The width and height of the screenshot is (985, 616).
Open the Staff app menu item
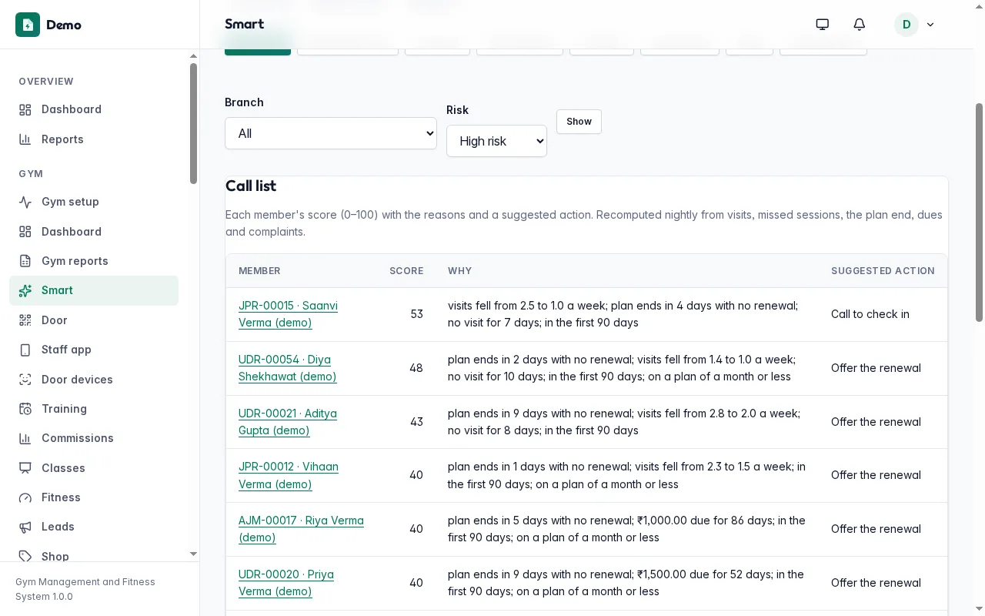(94, 350)
